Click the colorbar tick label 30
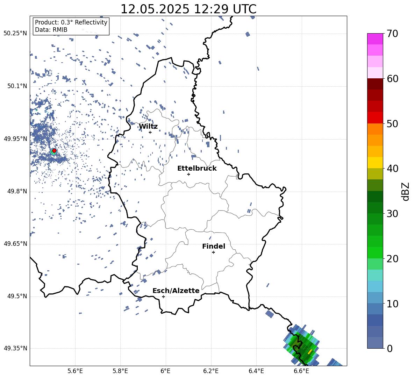The height and width of the screenshot is (378, 414). [x=393, y=214]
